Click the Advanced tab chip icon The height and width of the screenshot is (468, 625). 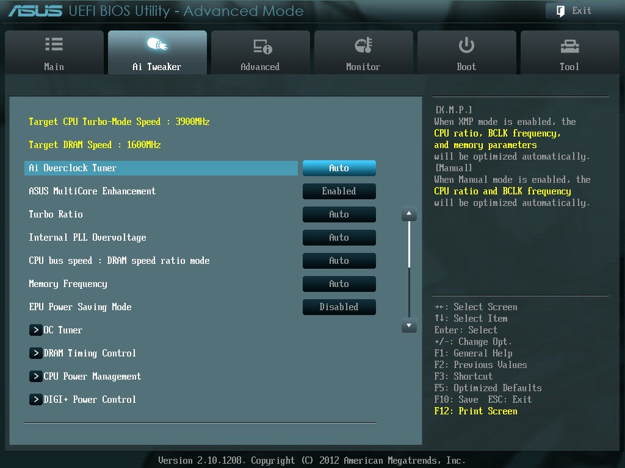point(261,46)
